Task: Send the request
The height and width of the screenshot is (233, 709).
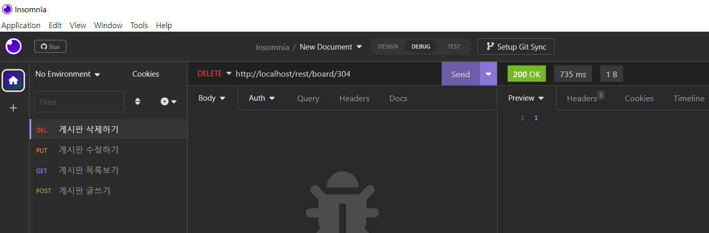Action: (461, 74)
